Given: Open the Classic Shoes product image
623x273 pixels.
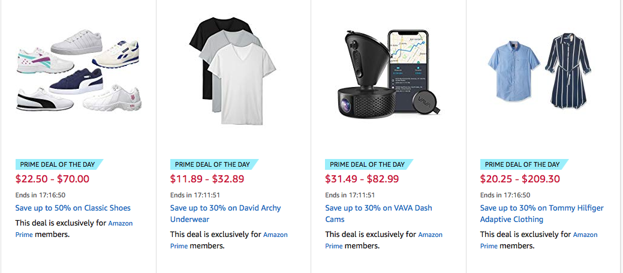Looking at the screenshot, I should (78, 71).
